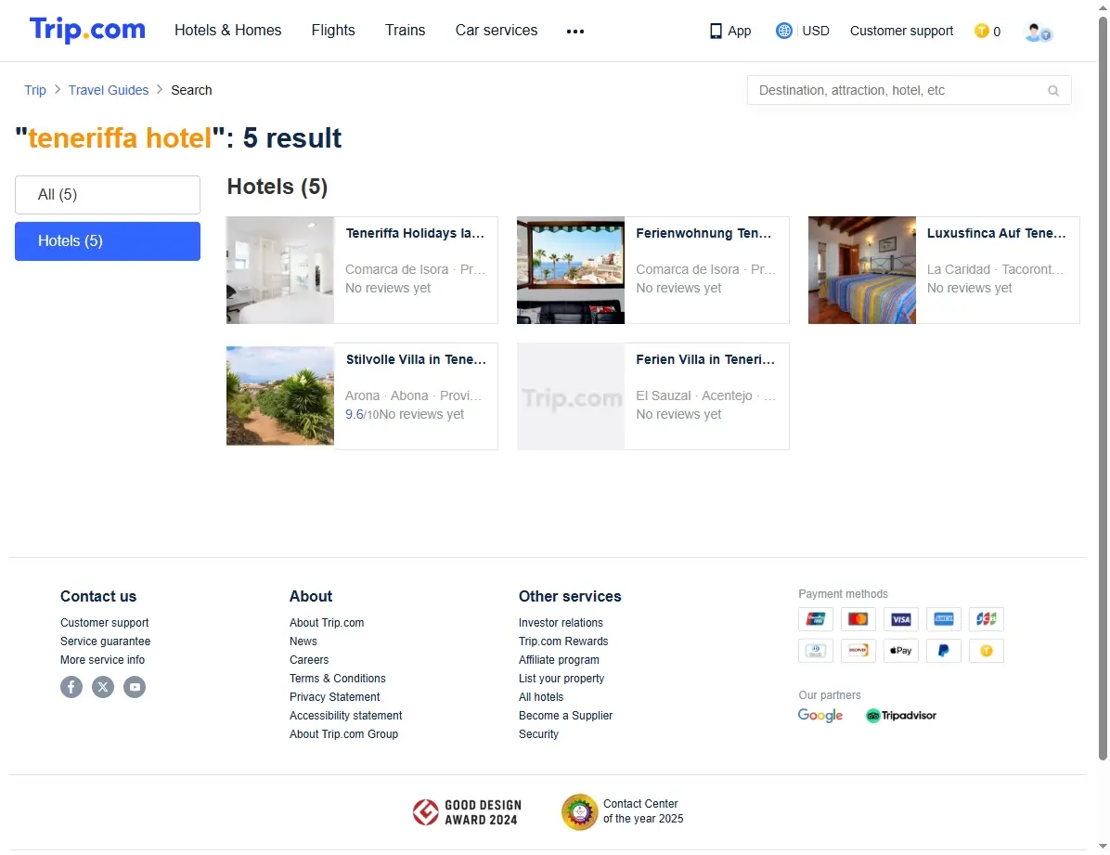Select the Hotels (5) filter tab
This screenshot has width=1110, height=855.
(x=108, y=241)
